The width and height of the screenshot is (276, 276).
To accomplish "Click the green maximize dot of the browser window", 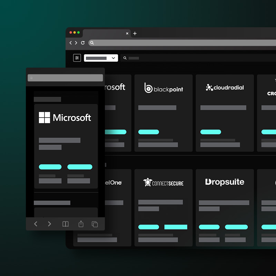I will coord(79,32).
